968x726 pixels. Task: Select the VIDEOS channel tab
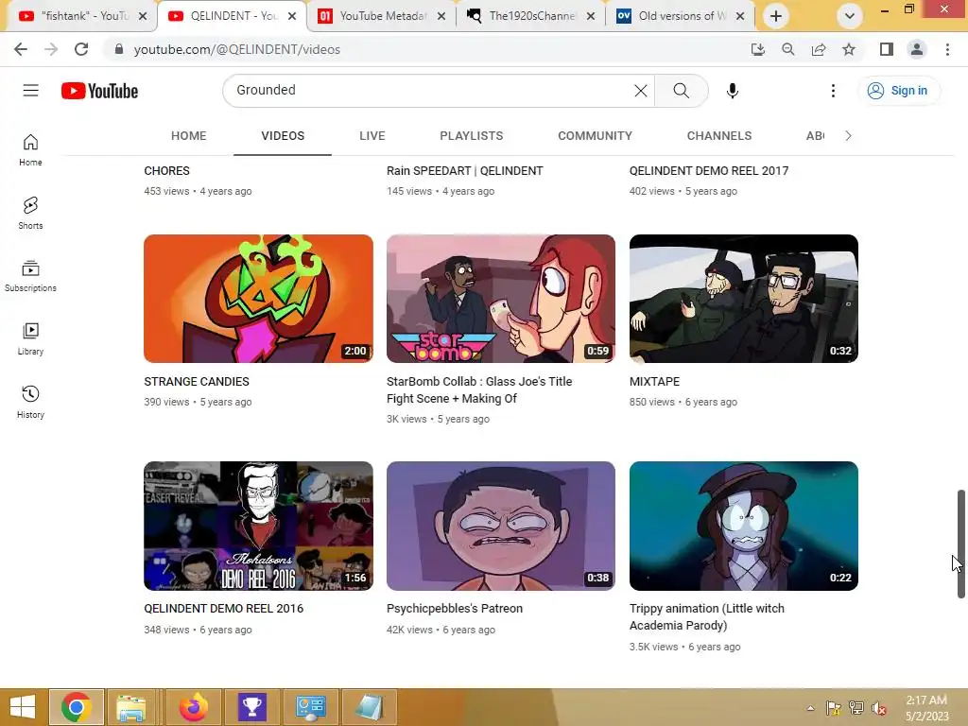click(283, 136)
